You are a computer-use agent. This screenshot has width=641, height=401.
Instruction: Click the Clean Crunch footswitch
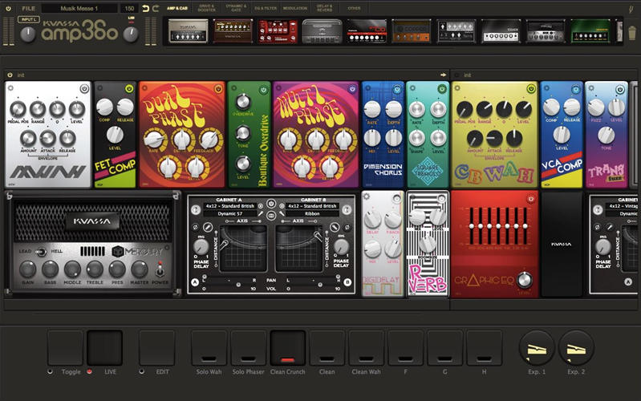click(x=287, y=348)
